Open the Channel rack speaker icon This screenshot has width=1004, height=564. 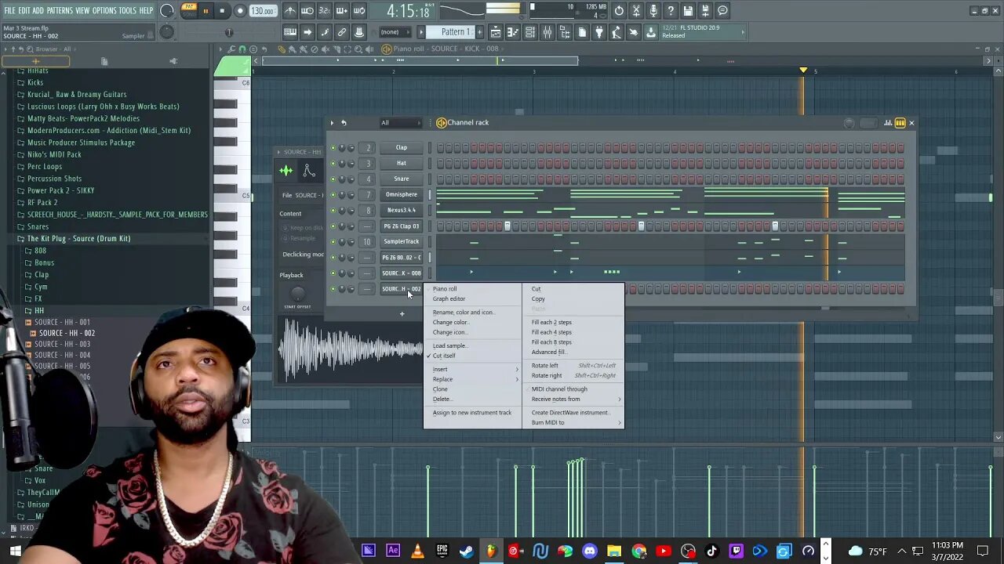[442, 123]
